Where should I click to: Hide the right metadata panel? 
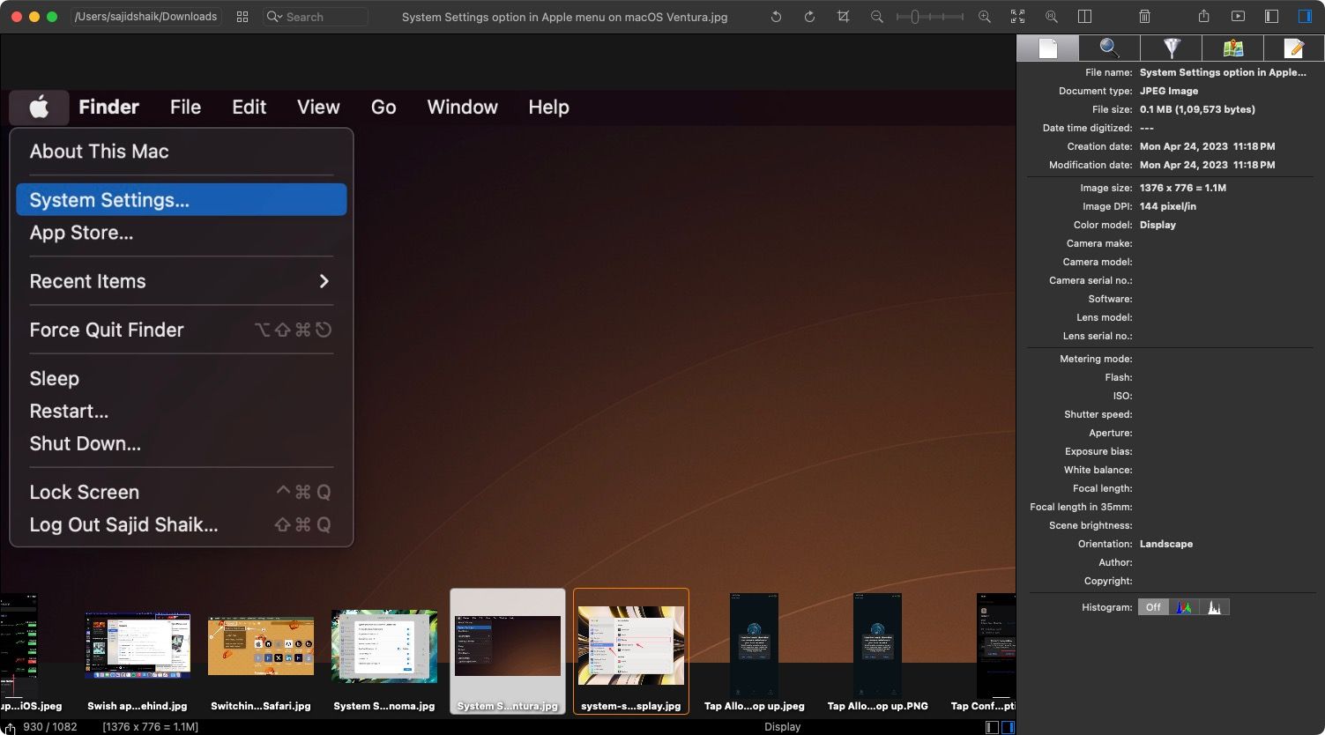tap(1305, 16)
